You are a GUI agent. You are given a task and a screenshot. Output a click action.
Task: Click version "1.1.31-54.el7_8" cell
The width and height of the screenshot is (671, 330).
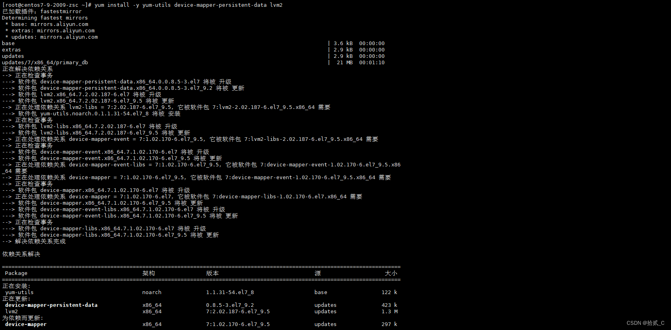click(230, 292)
